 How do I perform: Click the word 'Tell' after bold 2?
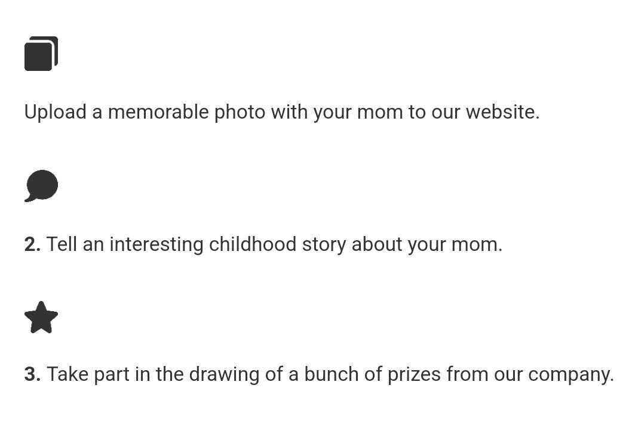tap(62, 244)
